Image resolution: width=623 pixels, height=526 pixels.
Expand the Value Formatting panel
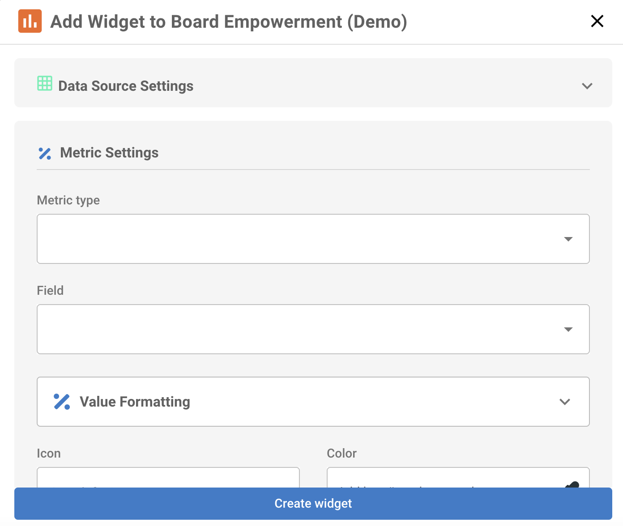click(313, 402)
